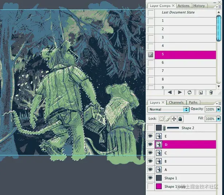Switch to Paths tab
The height and width of the screenshot is (195, 224).
pyautogui.click(x=193, y=103)
